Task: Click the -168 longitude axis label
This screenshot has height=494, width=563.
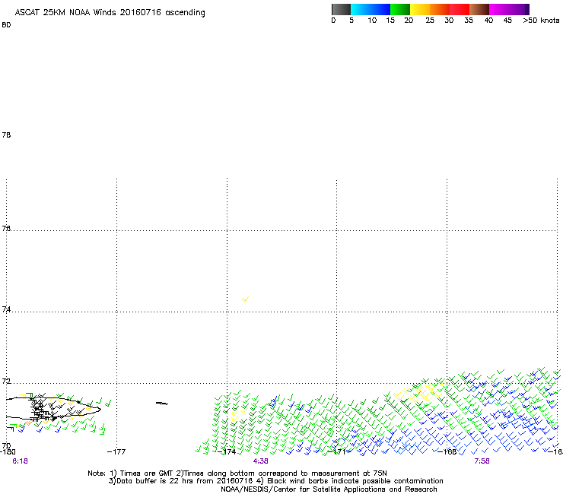Action: tap(447, 451)
